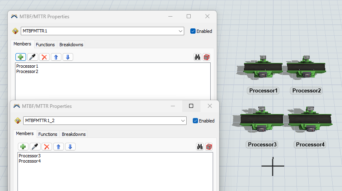Click binoculars find icon in MTBFMTTR1 window
This screenshot has height=191, width=342.
pos(197,57)
